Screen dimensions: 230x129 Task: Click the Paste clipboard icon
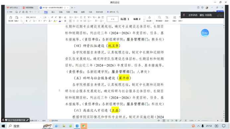coord(17,18)
